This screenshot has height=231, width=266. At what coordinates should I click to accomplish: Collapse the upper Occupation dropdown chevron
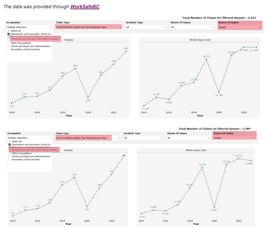[x=50, y=27]
